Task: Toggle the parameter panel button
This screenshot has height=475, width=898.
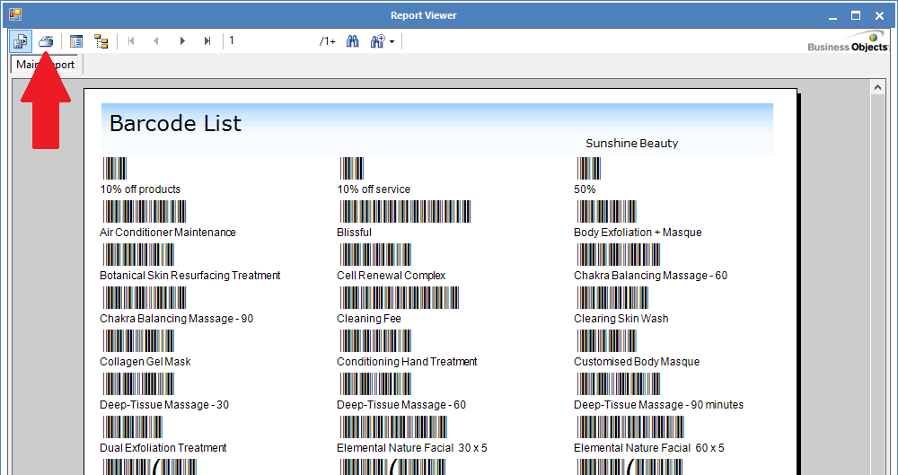Action: tap(76, 41)
